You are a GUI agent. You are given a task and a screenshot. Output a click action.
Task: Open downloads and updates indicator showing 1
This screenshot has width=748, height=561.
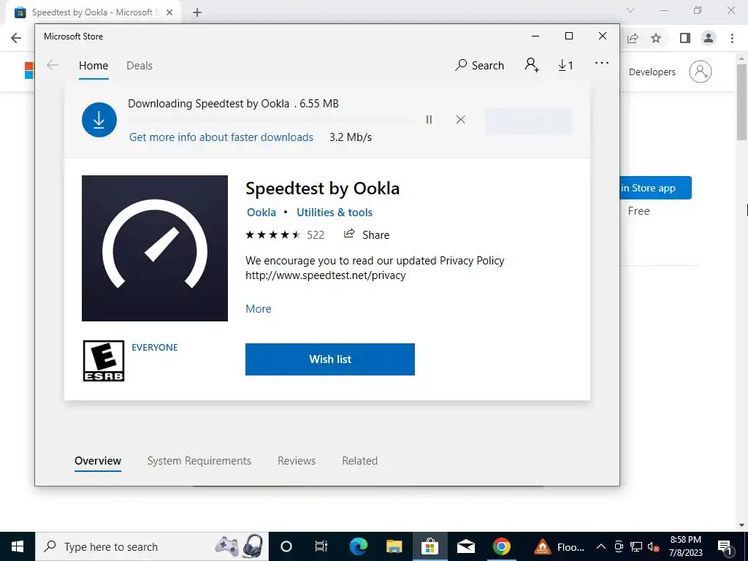pyautogui.click(x=566, y=65)
